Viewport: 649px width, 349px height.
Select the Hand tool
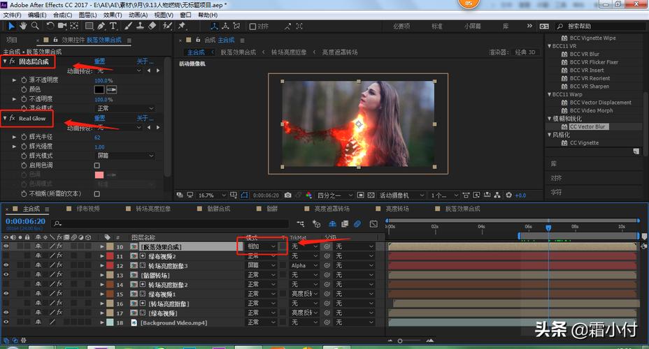(x=23, y=26)
